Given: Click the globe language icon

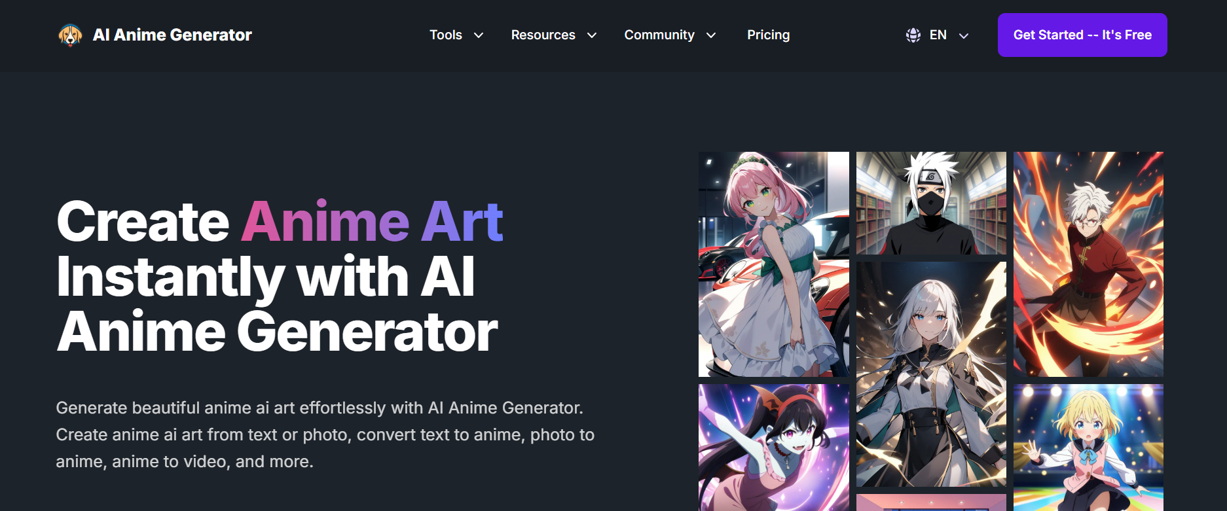Looking at the screenshot, I should tap(913, 35).
